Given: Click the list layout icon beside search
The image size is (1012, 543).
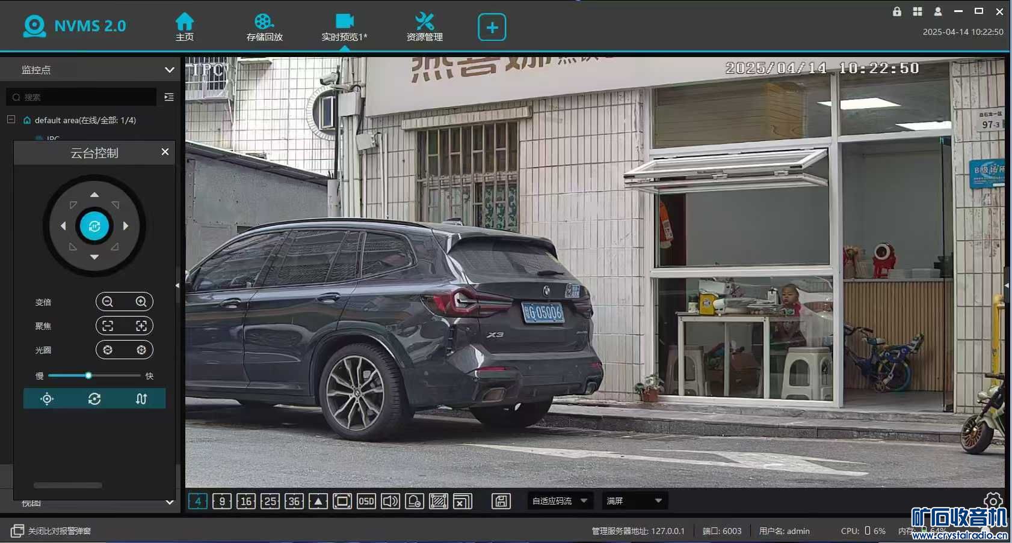Looking at the screenshot, I should coord(169,97).
